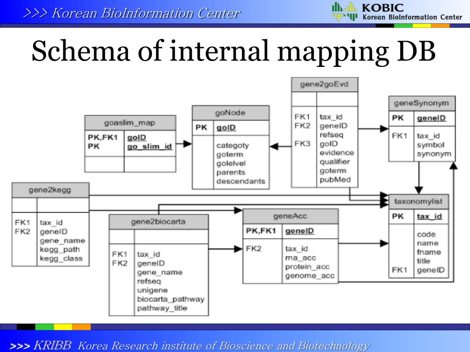Click "geneID" field in gene2kegg table

click(x=53, y=231)
